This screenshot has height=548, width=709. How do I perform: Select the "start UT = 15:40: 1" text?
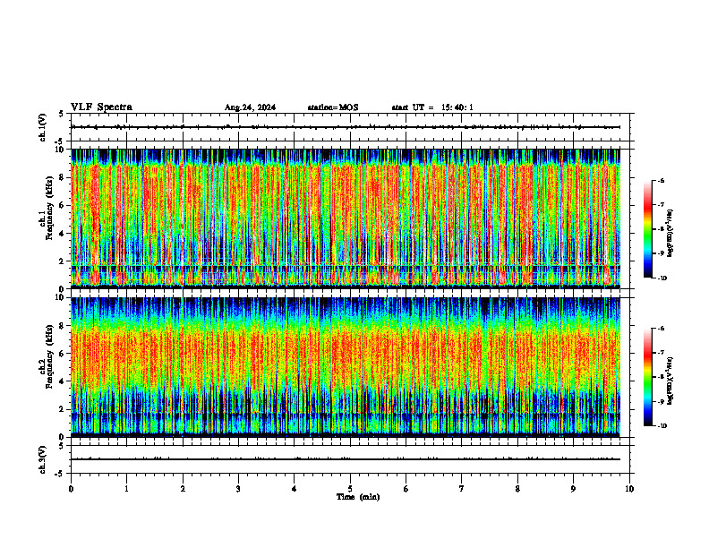pyautogui.click(x=432, y=107)
